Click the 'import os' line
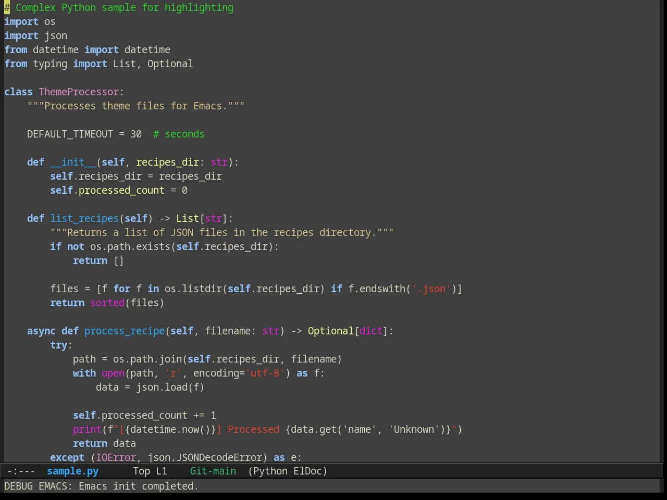This screenshot has width=667, height=500. click(30, 22)
